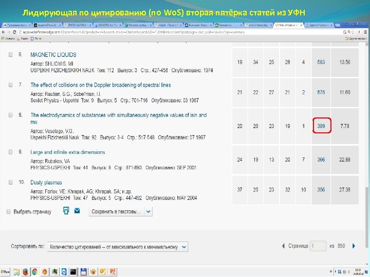Go to next results page arrow

pyautogui.click(x=354, y=246)
